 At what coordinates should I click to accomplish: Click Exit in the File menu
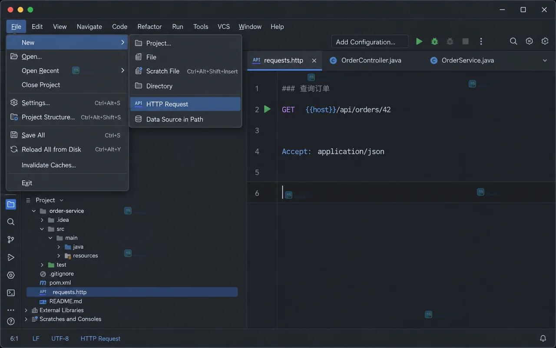click(x=67, y=183)
